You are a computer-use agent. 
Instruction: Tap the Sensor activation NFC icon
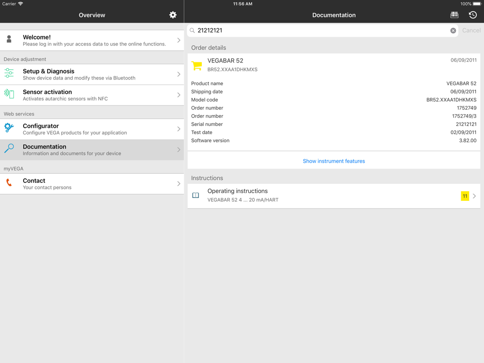[x=9, y=93]
